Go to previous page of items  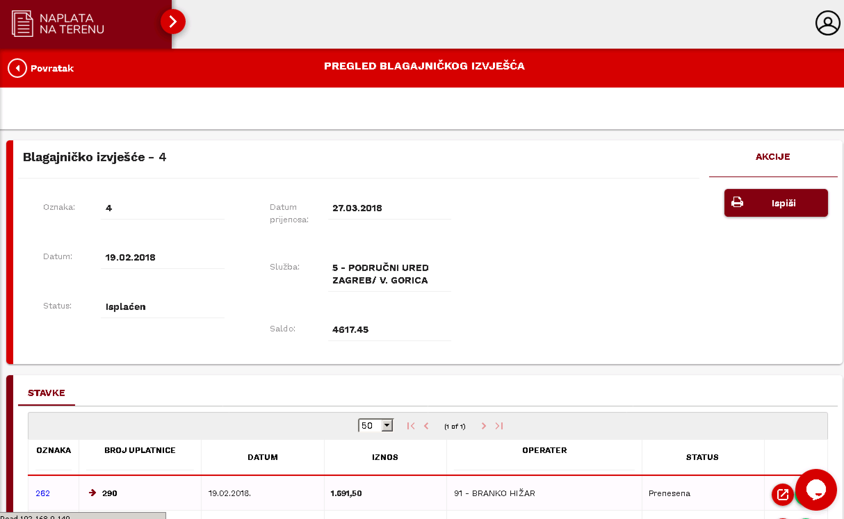[427, 426]
